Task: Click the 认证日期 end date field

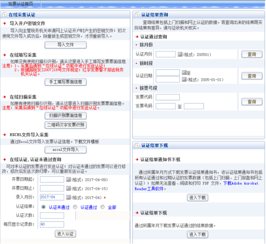Action: pyautogui.click(x=168, y=79)
